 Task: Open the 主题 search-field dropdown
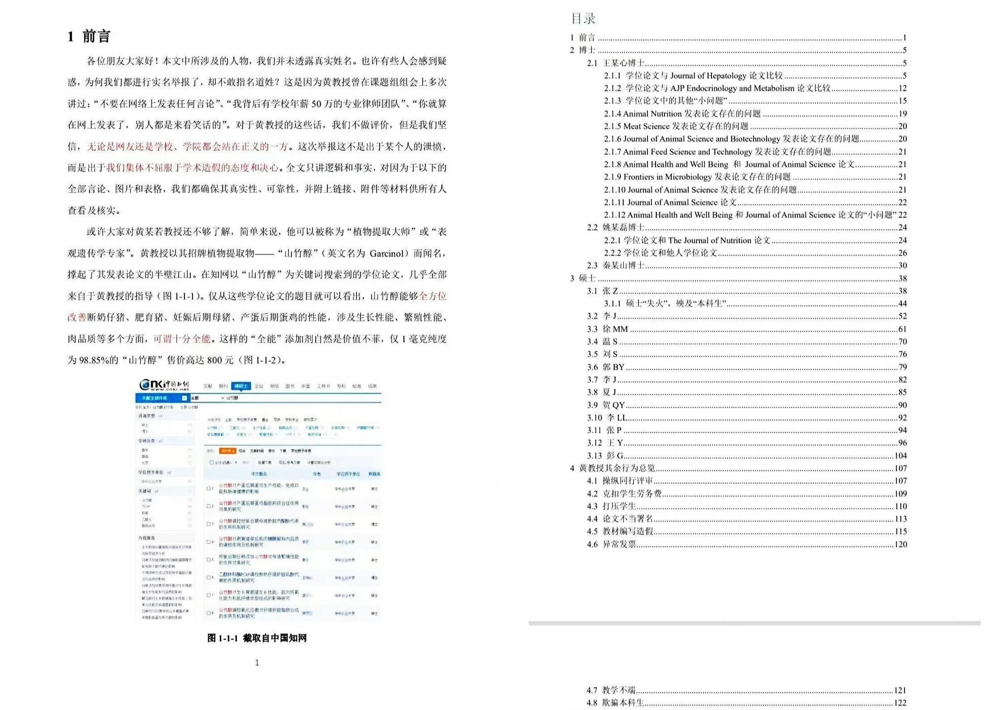pyautogui.click(x=207, y=398)
